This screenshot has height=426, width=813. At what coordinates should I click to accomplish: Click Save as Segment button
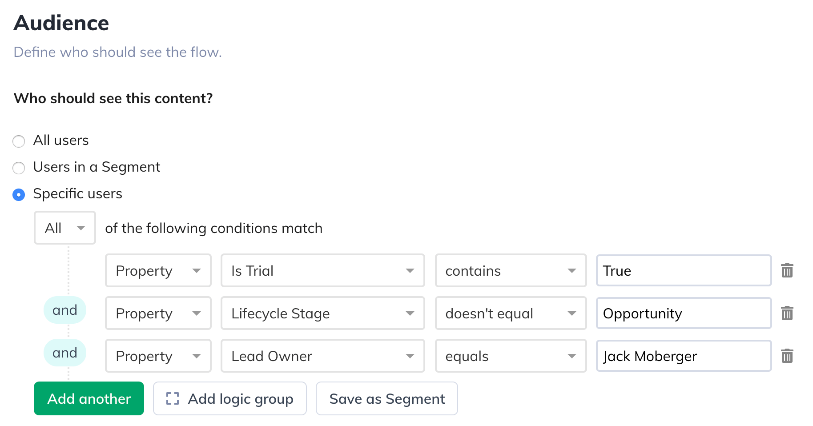tap(387, 398)
